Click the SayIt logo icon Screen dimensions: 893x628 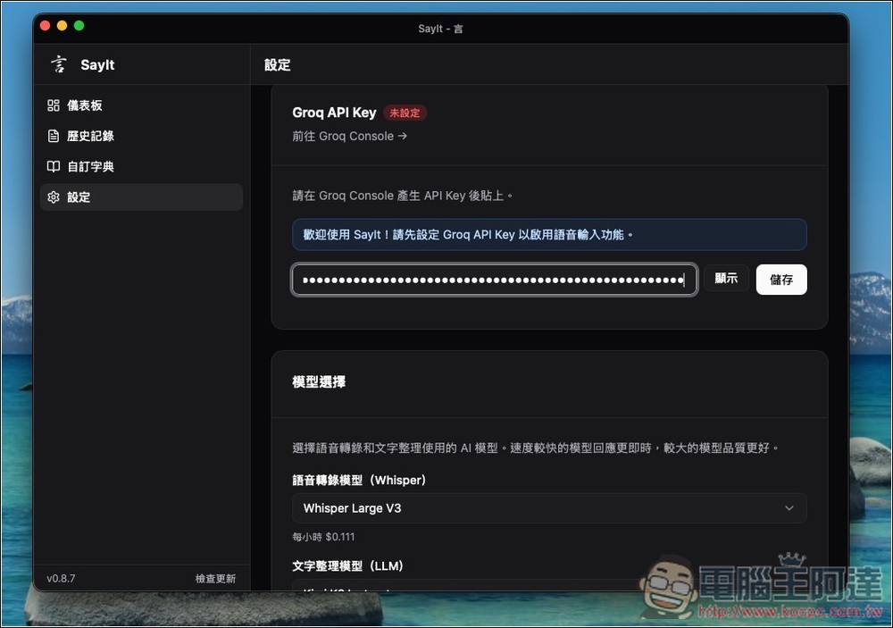[58, 64]
